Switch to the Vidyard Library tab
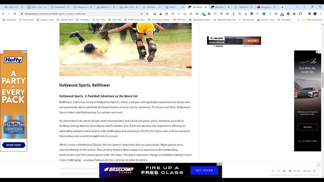Screen dimensions: 324x182 coord(243,7)
